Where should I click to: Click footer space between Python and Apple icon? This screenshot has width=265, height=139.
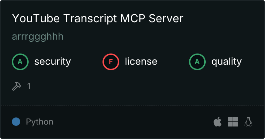point(132,122)
